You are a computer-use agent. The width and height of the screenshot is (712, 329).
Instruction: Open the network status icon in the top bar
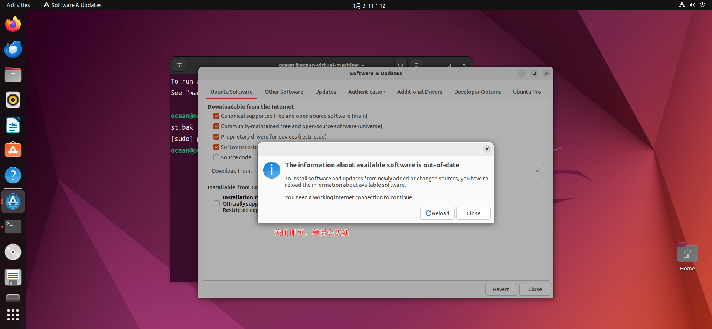(x=682, y=5)
